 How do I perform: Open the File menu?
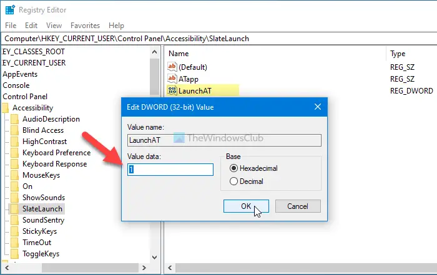tap(11, 26)
